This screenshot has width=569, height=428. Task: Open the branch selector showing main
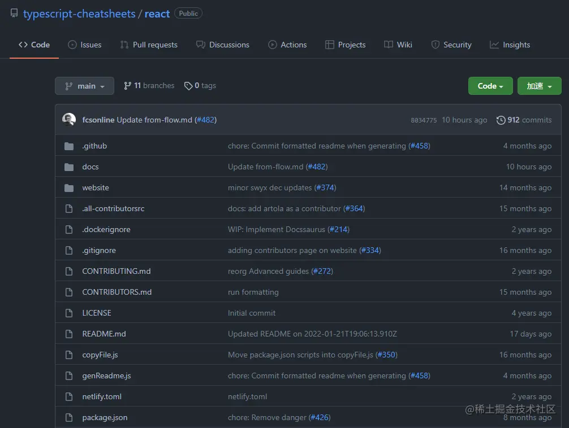pyautogui.click(x=84, y=85)
